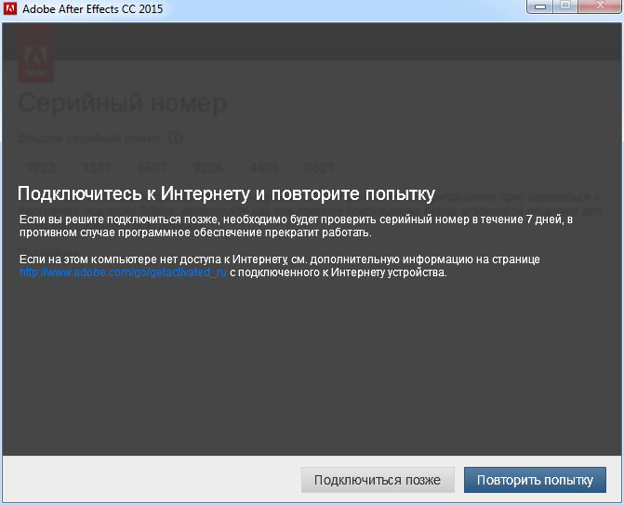Screen dimensions: 624x505
Task: Click the "Подключитесь к Интернету" heading
Action: click(226, 194)
